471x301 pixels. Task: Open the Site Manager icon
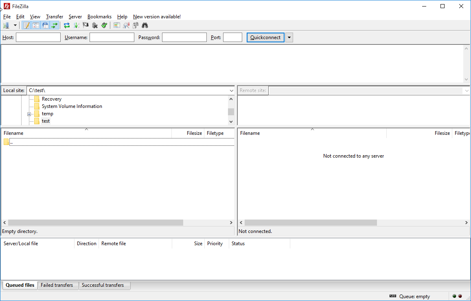6,25
